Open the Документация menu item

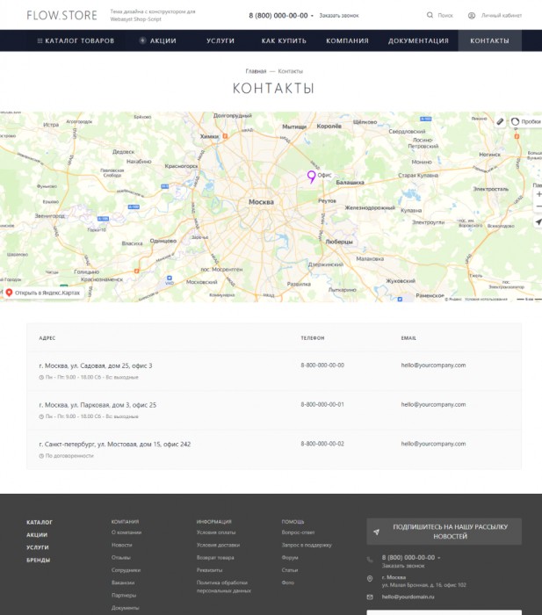click(418, 40)
